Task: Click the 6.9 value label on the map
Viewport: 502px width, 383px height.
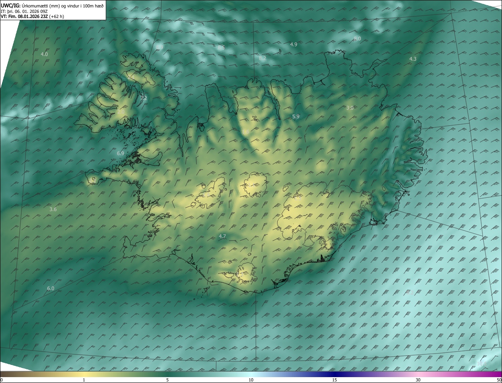Action: (120, 154)
